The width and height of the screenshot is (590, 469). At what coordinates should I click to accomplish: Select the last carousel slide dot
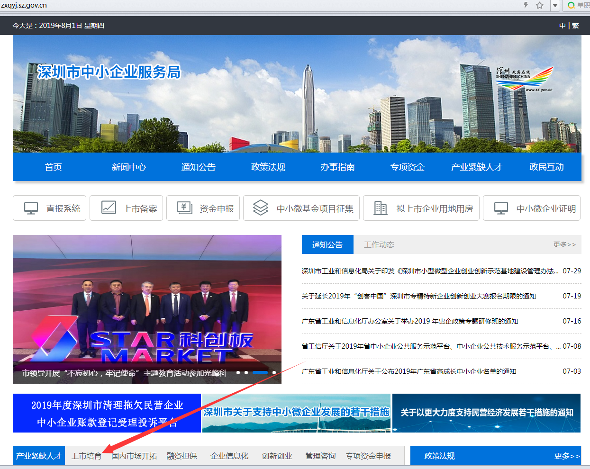coord(274,373)
